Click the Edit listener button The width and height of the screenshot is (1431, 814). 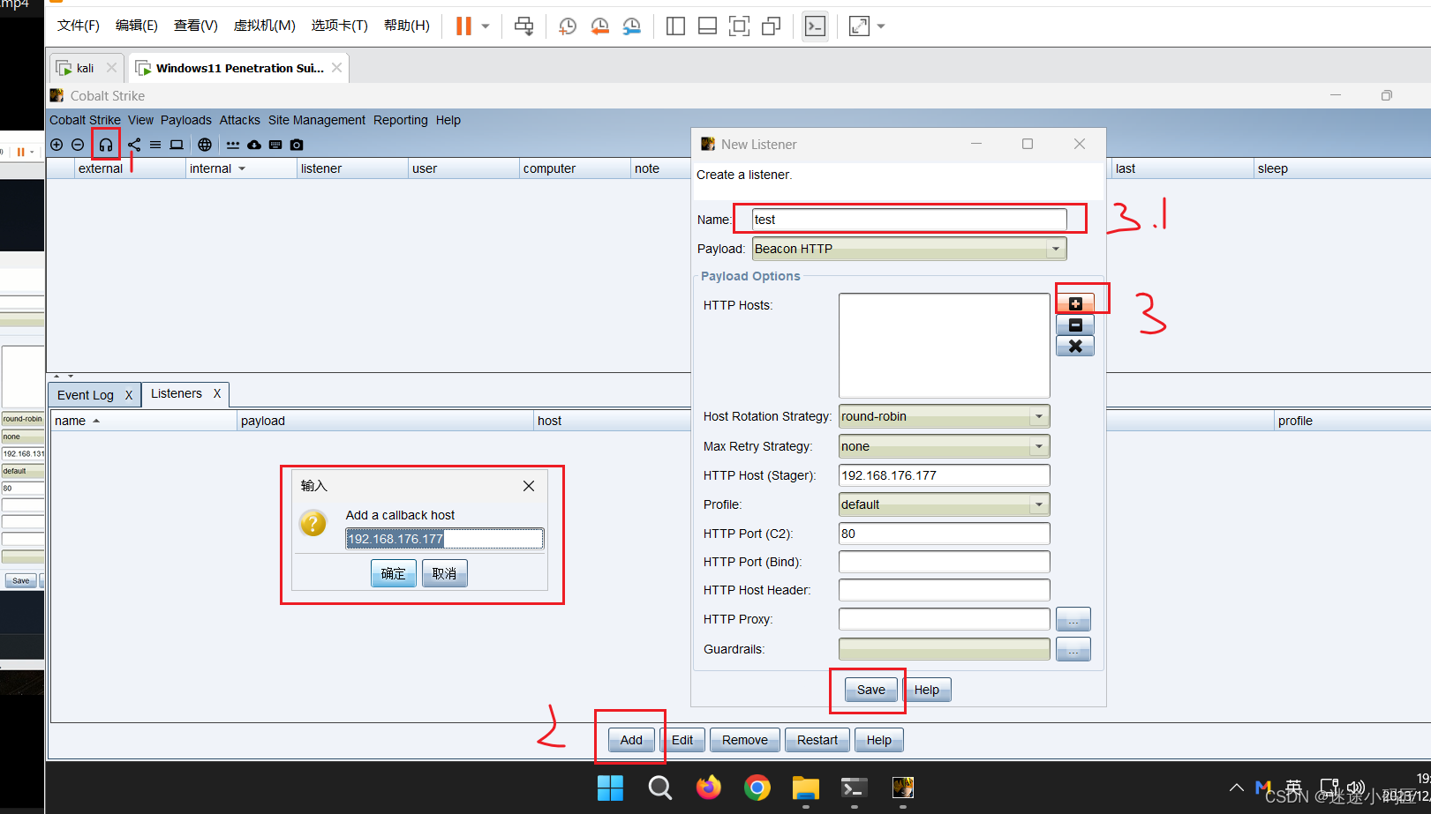682,740
